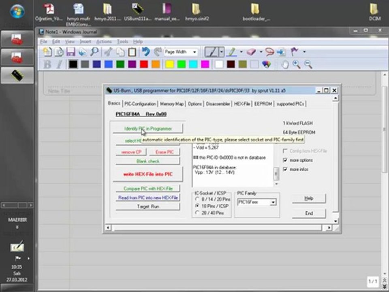The height and width of the screenshot is (292, 389).
Task: Click the Redo arrow icon
Action: (x=158, y=52)
